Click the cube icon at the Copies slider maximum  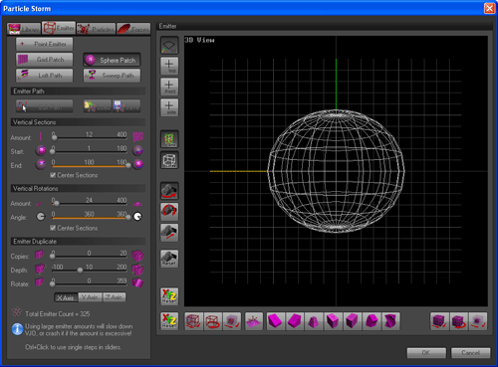pos(137,256)
